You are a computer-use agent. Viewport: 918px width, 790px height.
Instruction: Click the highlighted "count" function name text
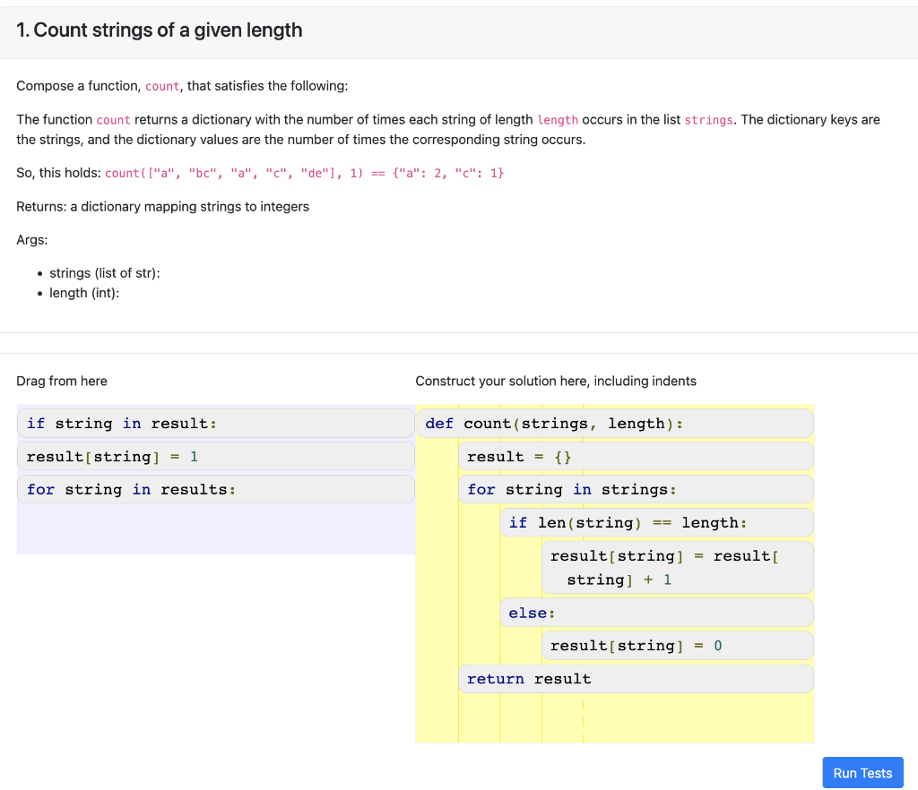[x=114, y=119]
